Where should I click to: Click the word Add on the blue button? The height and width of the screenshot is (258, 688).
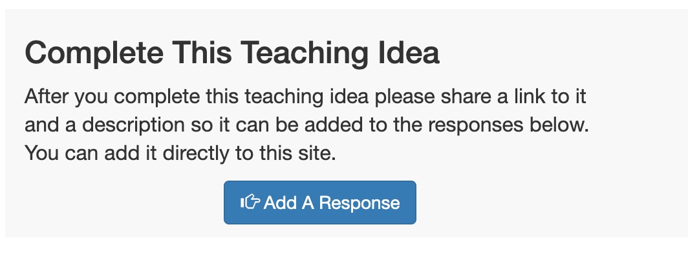[281, 203]
